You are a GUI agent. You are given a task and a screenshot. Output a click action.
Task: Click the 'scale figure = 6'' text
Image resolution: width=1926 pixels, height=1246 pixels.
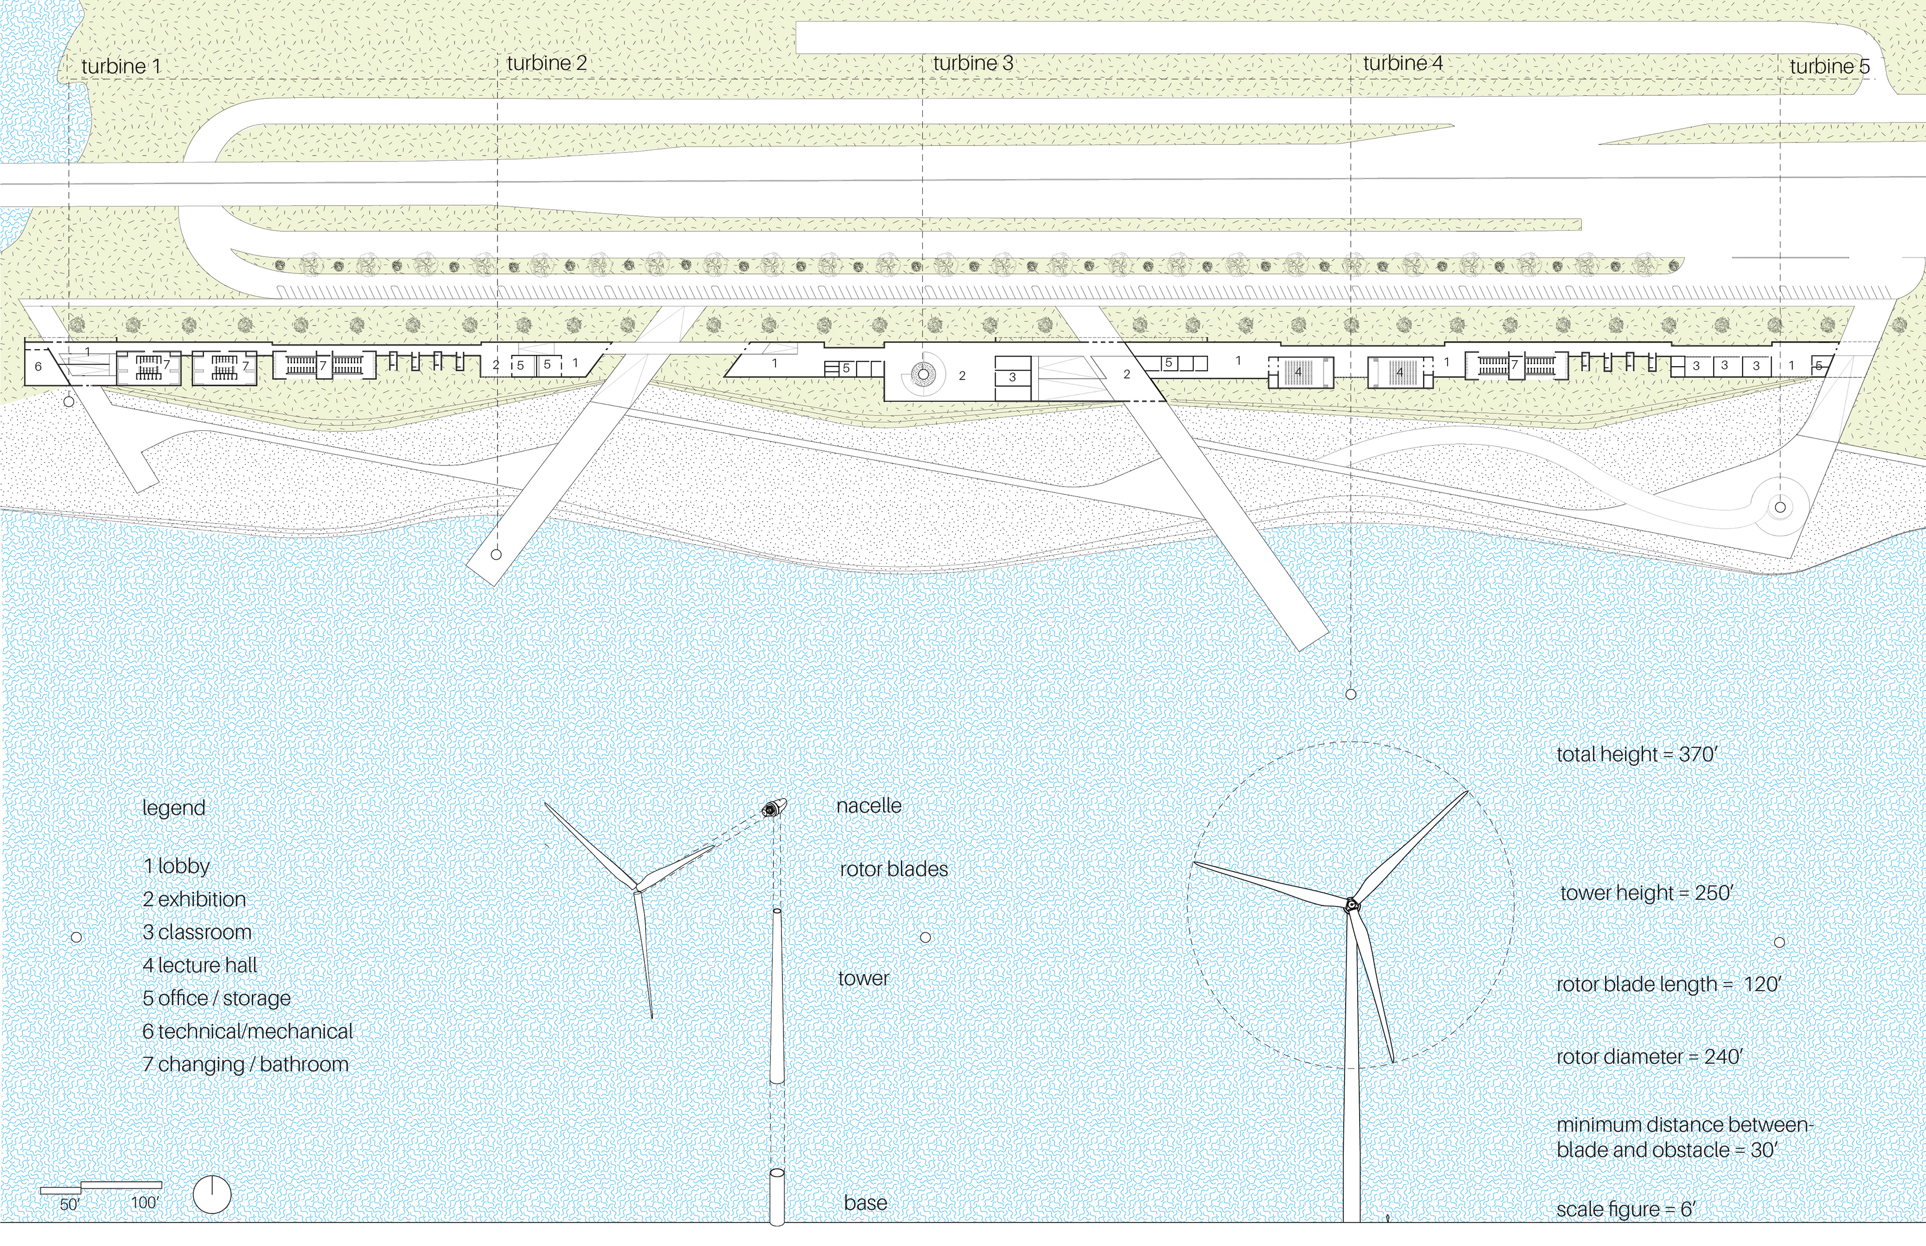click(x=1625, y=1209)
